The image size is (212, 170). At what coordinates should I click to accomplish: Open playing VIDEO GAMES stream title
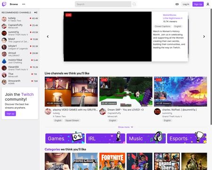(x=75, y=110)
